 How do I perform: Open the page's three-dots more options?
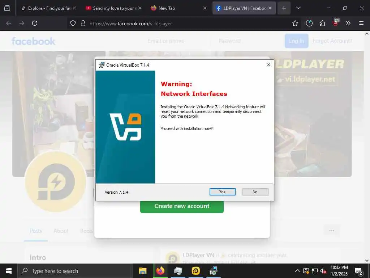pos(332,231)
